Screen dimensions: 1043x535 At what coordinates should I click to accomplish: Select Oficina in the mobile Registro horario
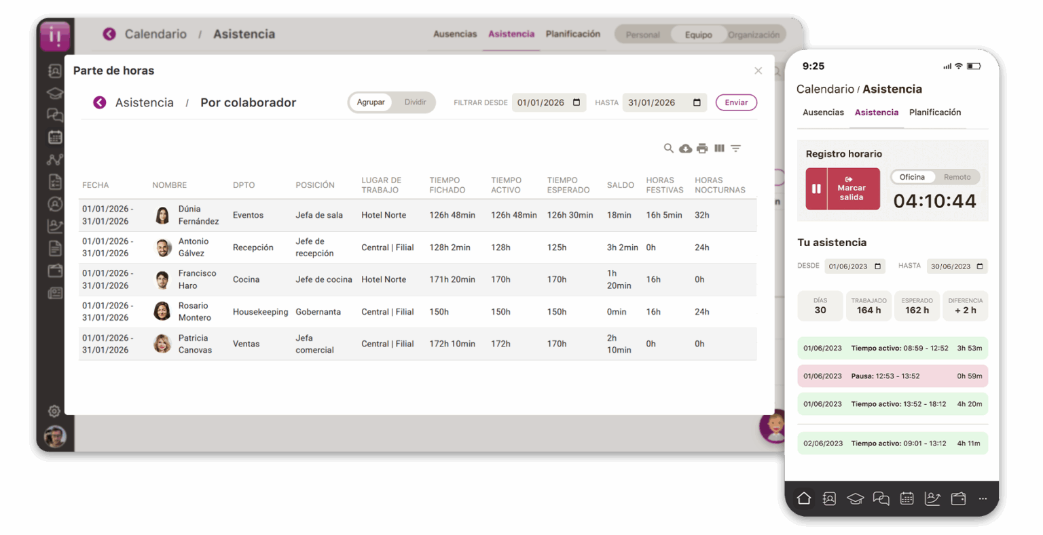click(x=912, y=177)
